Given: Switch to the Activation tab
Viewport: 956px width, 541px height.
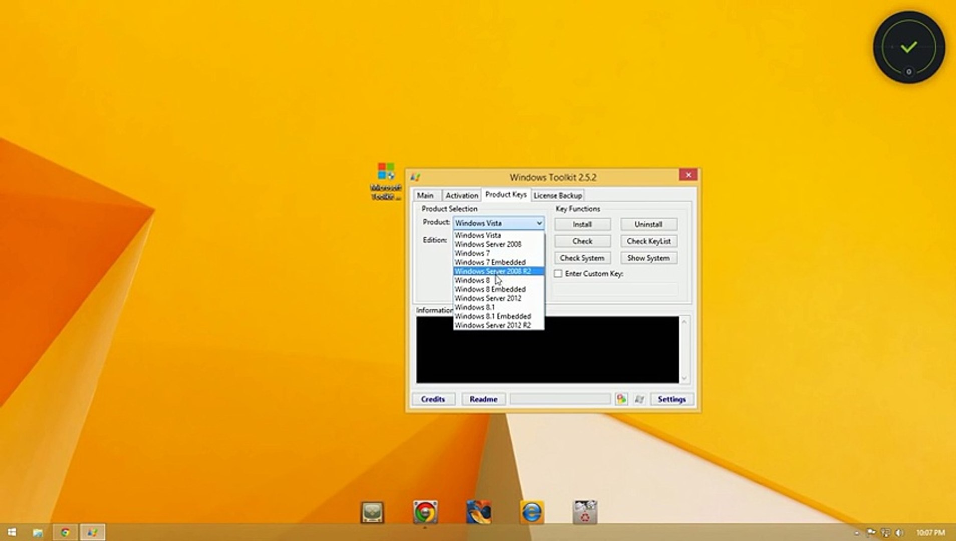Looking at the screenshot, I should coord(461,195).
